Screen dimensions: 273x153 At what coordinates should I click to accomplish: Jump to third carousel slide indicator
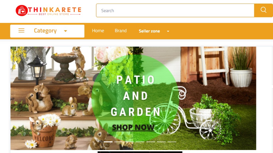coord(129,142)
